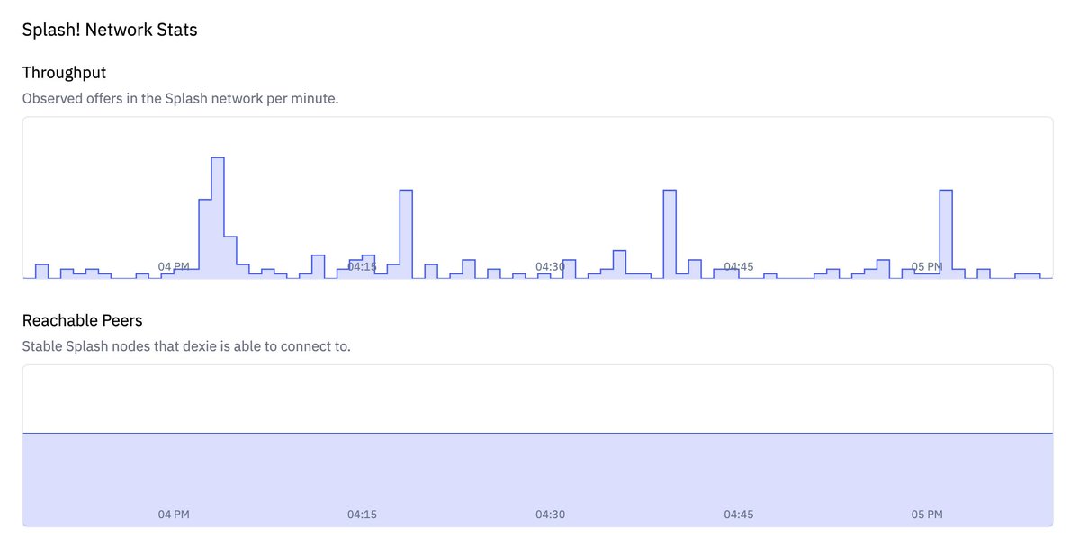Viewport: 1080px width, 555px height.
Task: Click the 04:15 label in Throughput chart
Action: (x=362, y=267)
